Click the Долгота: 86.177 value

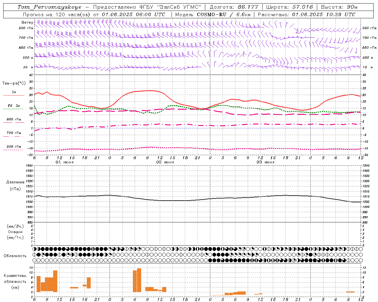coord(234,7)
